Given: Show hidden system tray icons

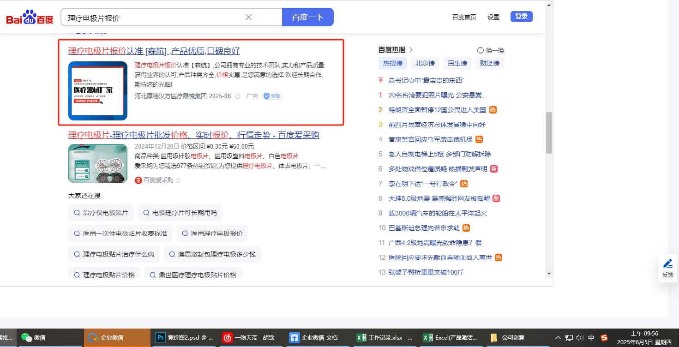Looking at the screenshot, I should click(x=558, y=337).
